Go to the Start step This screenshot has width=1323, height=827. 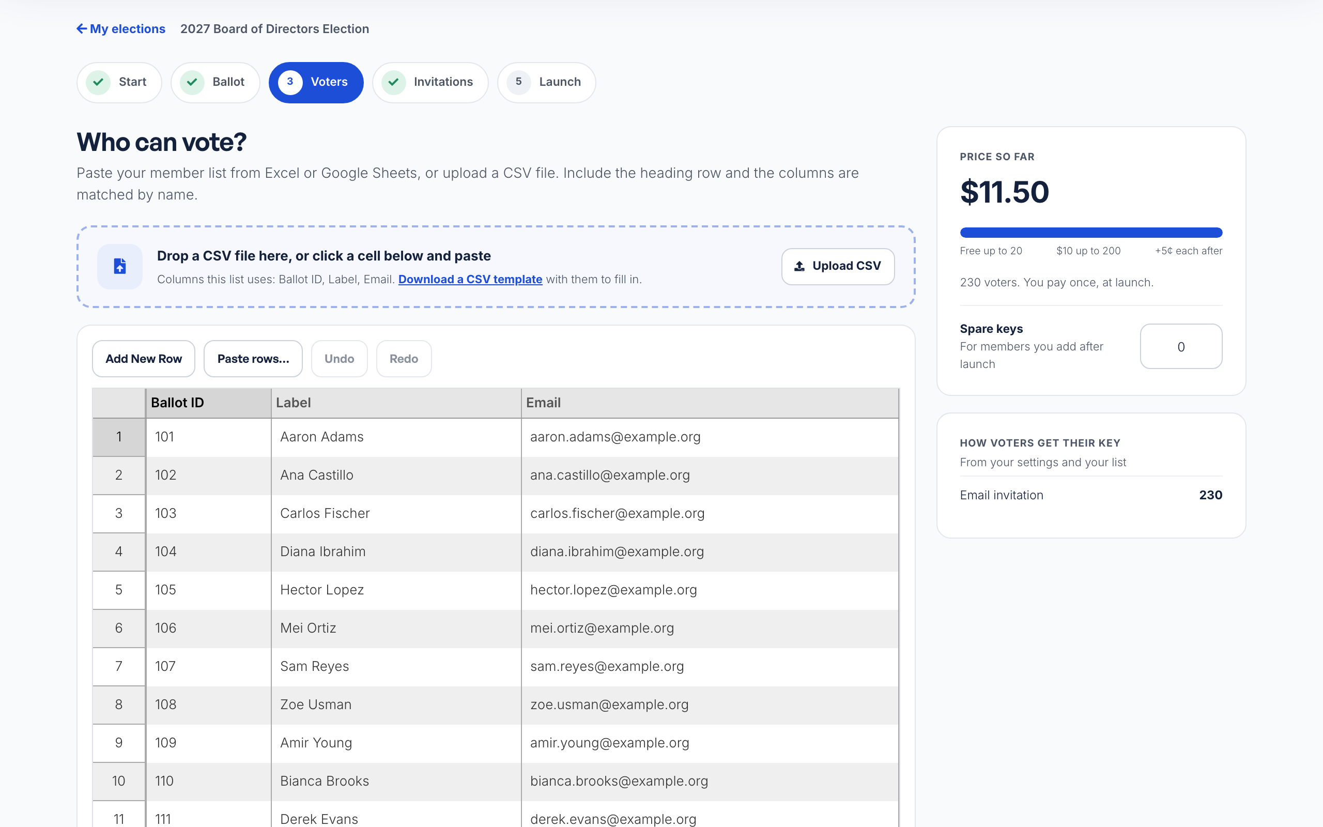click(x=119, y=82)
